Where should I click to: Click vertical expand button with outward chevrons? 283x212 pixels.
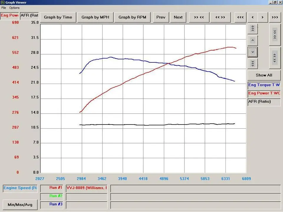point(275,58)
